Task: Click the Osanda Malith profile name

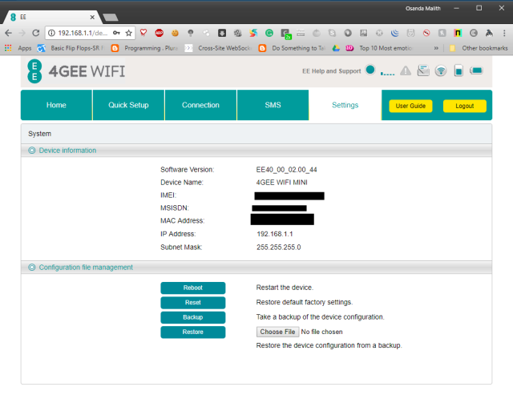Action: 423,9
